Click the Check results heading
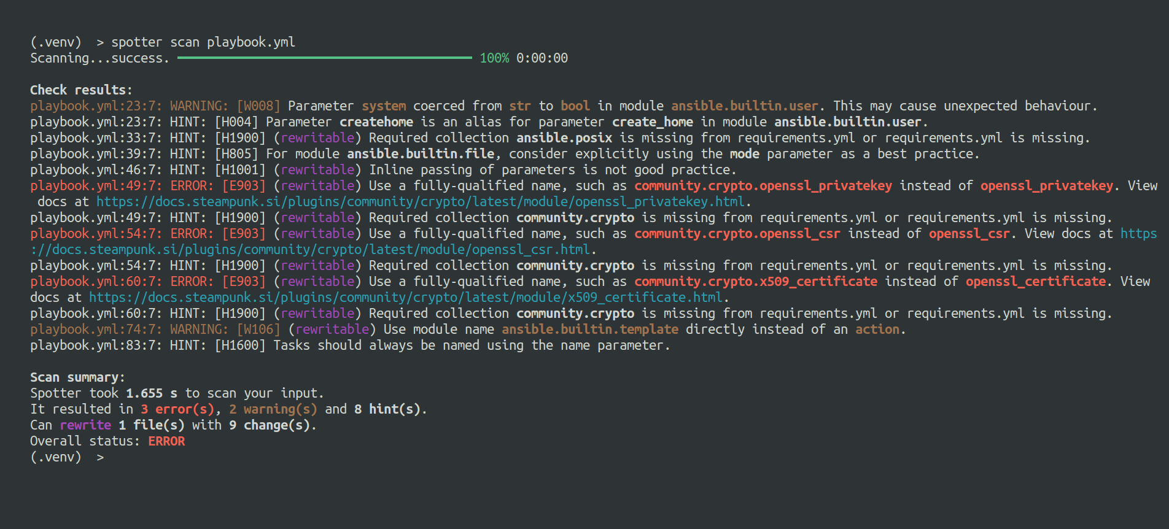Image resolution: width=1169 pixels, height=529 pixels. [x=81, y=90]
